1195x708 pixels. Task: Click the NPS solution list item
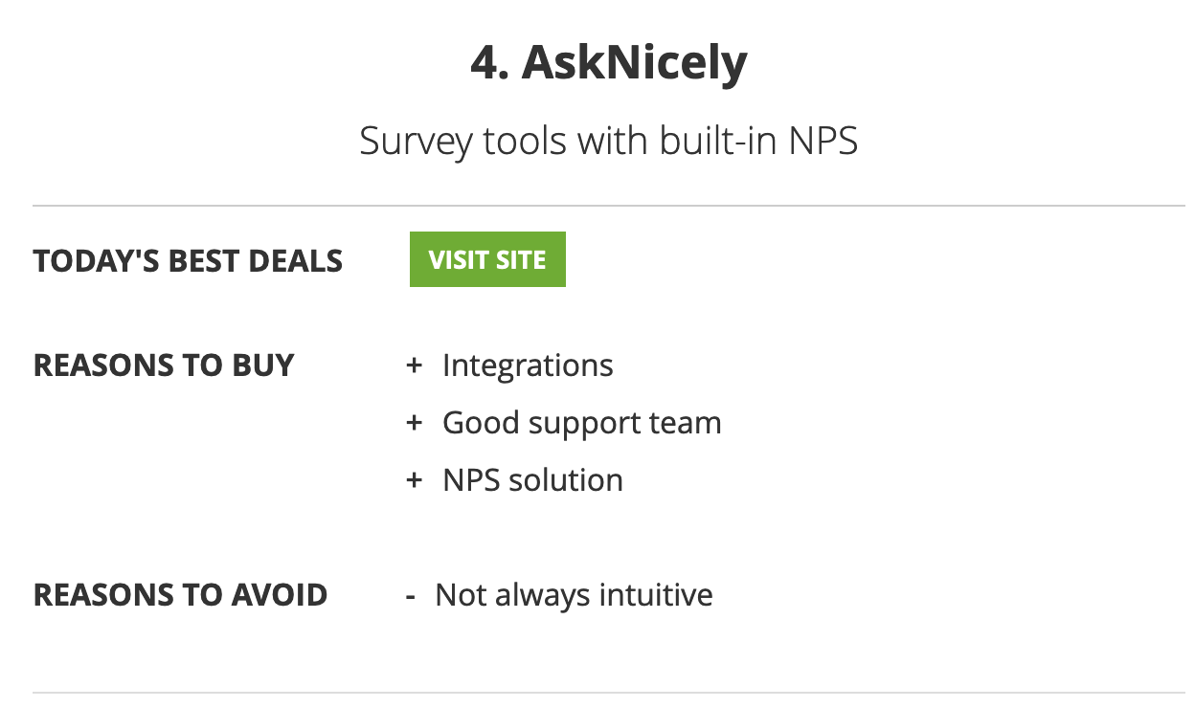pyautogui.click(x=532, y=479)
